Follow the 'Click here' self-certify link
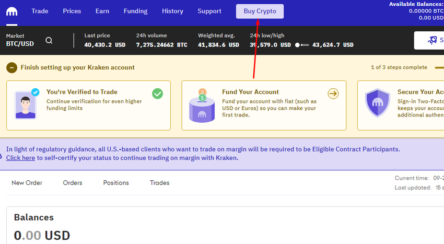Screen dimensions: 444x244 21,158
